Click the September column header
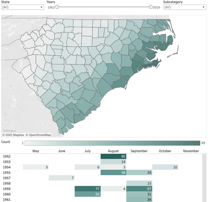Image resolution: width=208 pixels, height=202 pixels. point(139,151)
